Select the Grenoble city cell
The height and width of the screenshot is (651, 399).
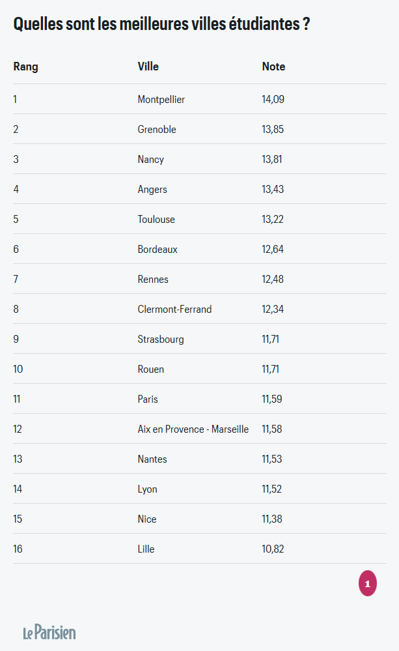pyautogui.click(x=157, y=130)
